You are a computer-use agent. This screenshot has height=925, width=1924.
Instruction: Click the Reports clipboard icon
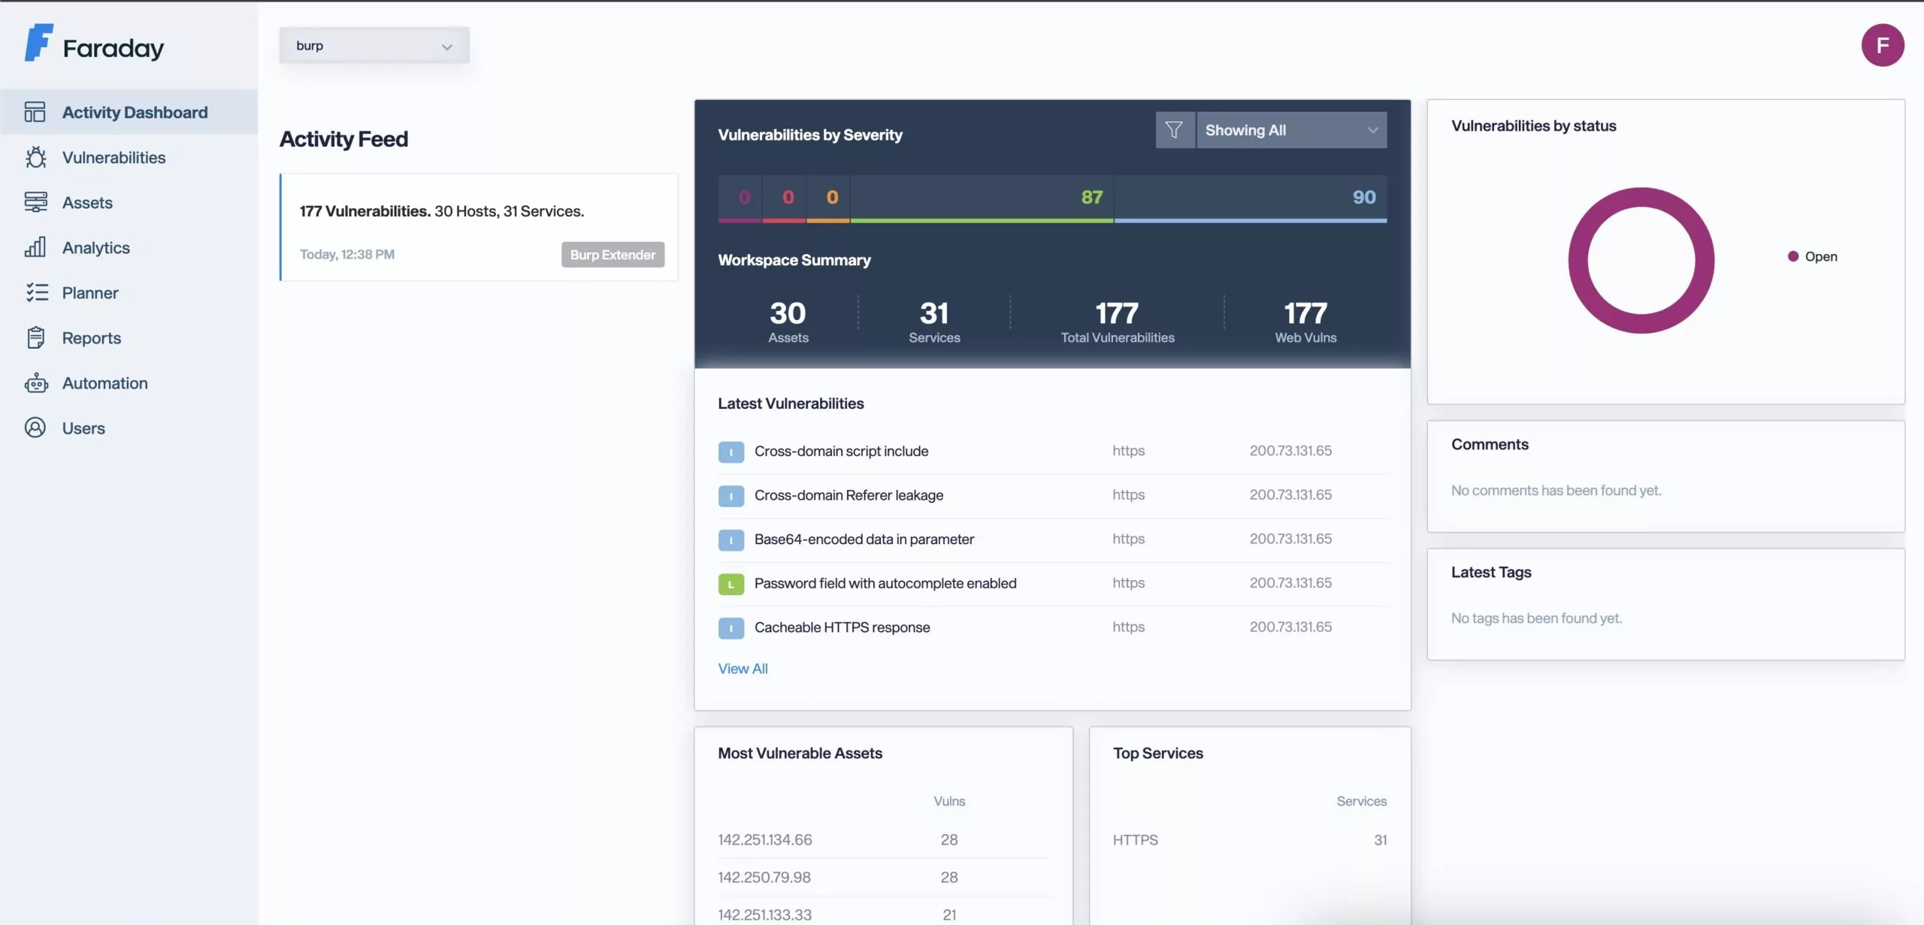(35, 337)
